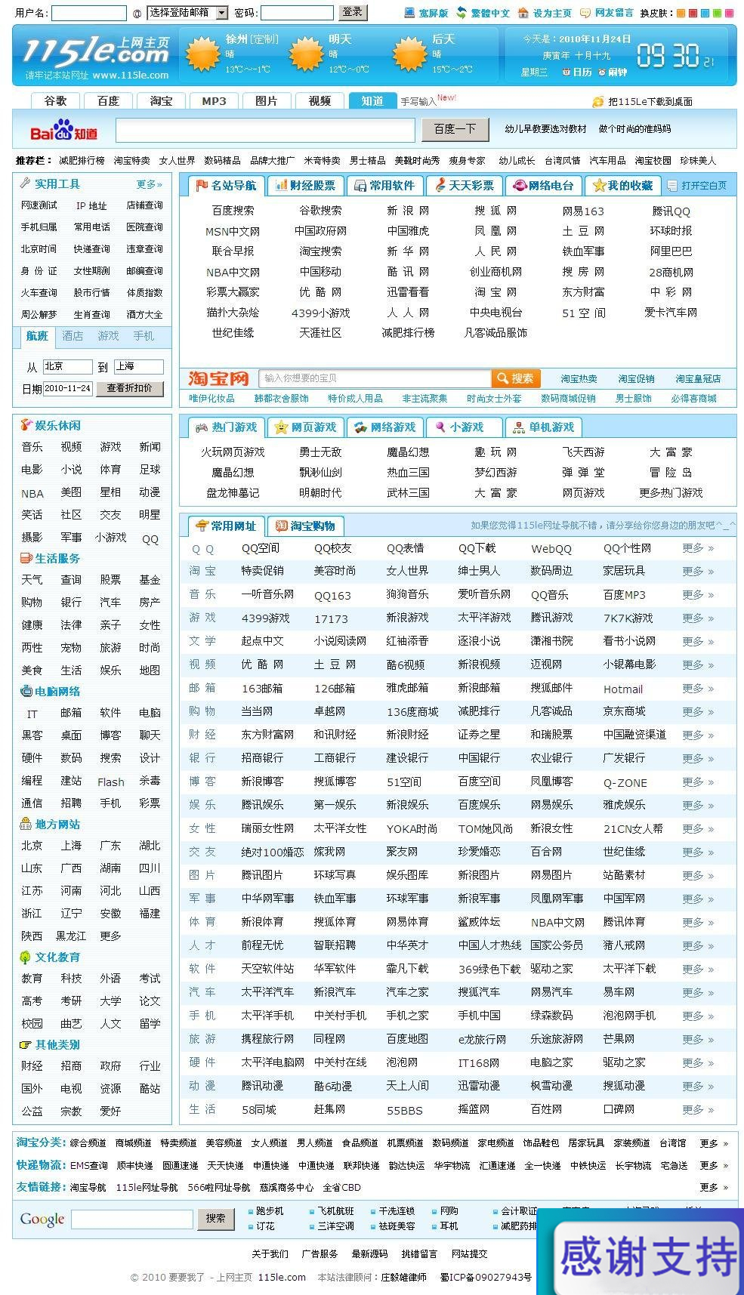
Task: Focus the Google search box at bottom
Action: coord(132,1219)
